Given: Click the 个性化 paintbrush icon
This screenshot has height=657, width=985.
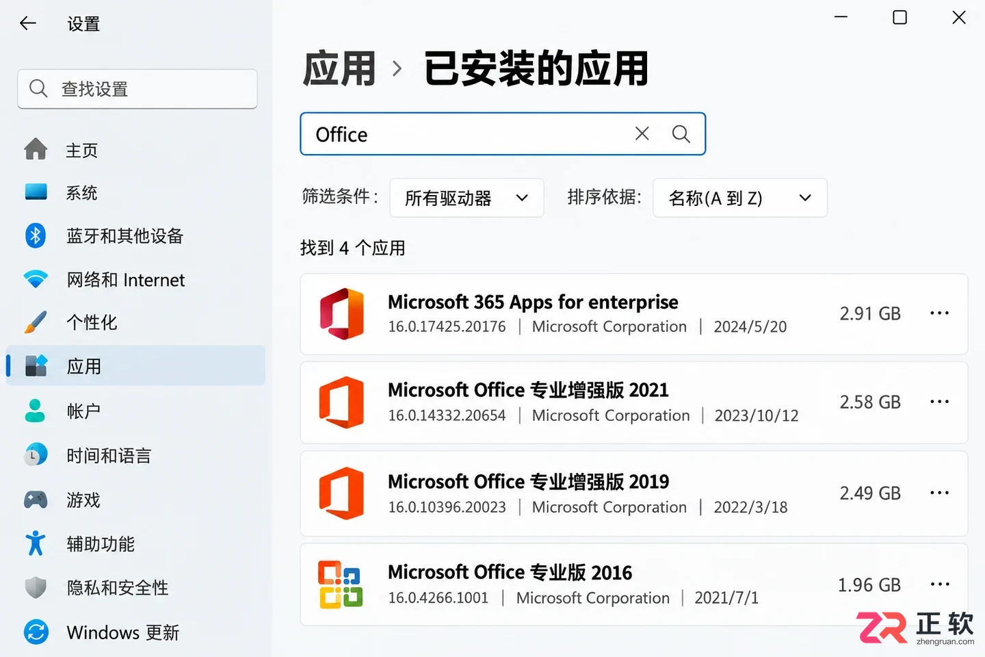Looking at the screenshot, I should 36,322.
